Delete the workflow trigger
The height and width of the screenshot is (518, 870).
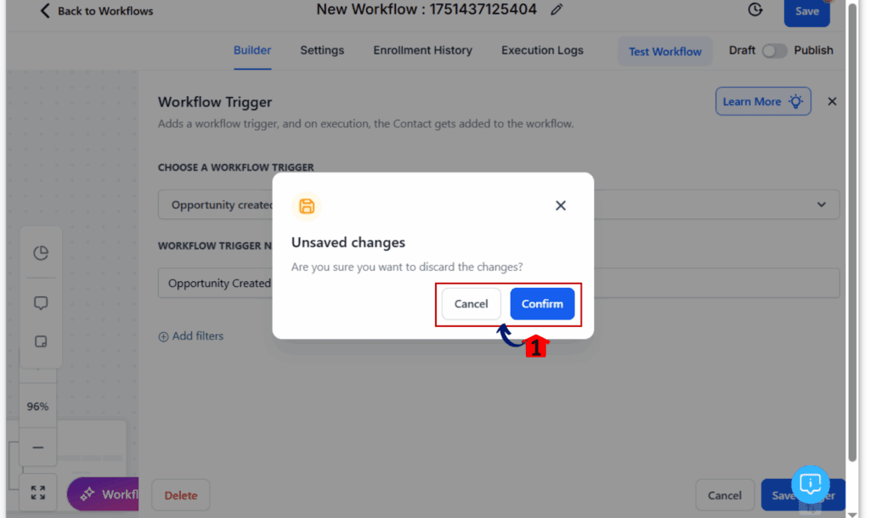pyautogui.click(x=181, y=495)
